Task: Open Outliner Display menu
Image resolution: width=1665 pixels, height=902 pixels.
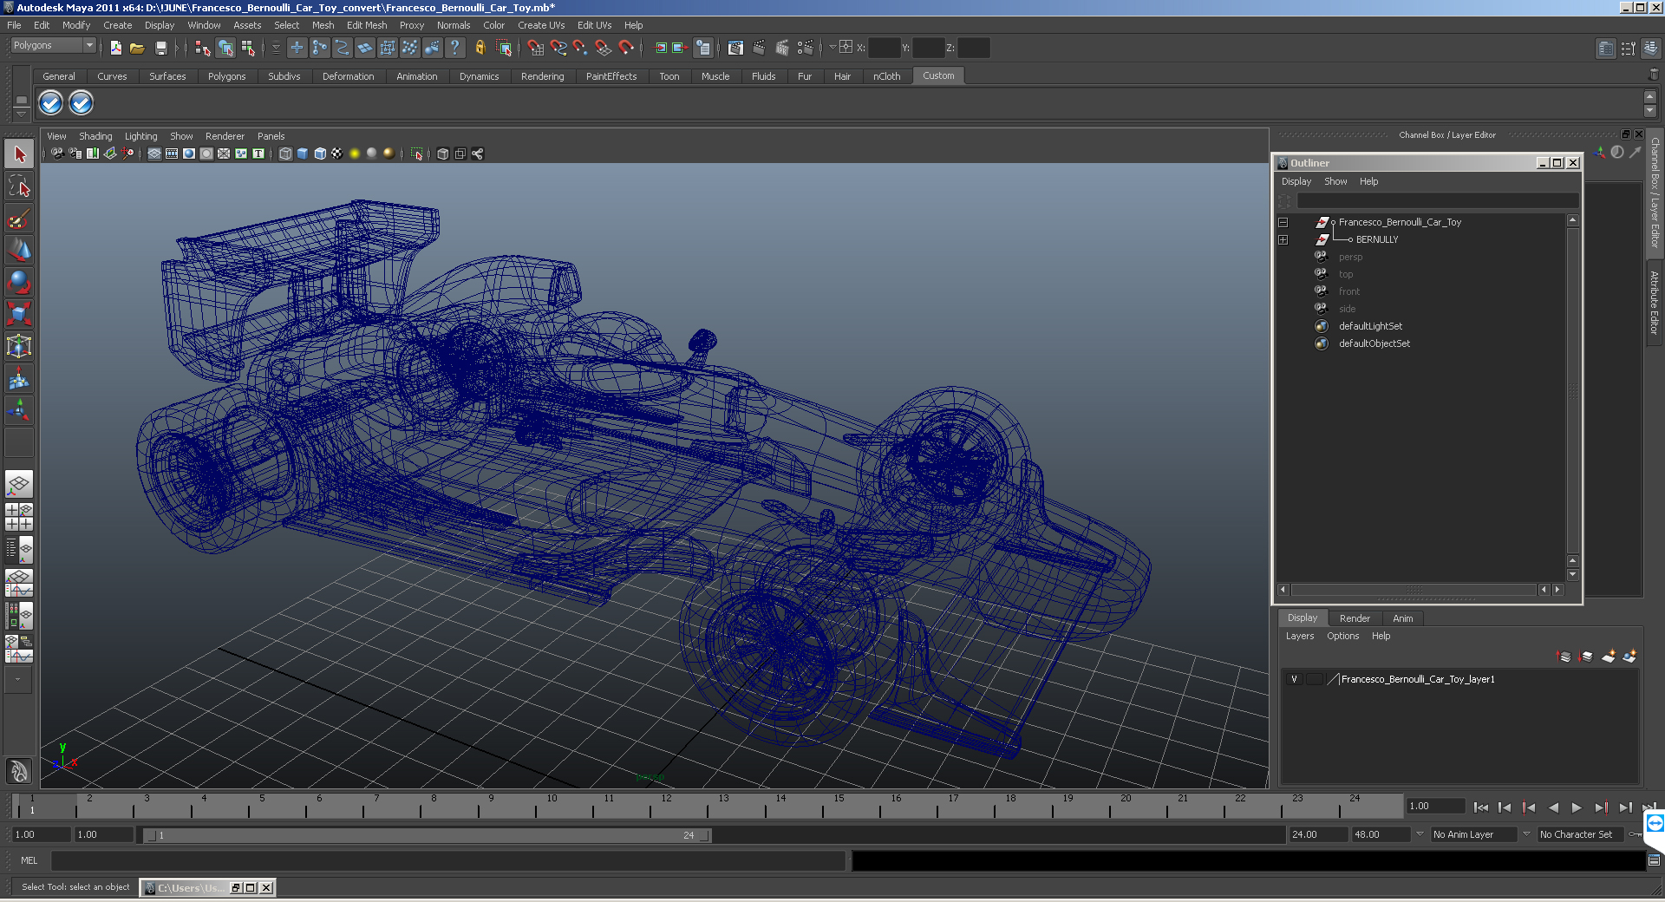Action: [1296, 181]
